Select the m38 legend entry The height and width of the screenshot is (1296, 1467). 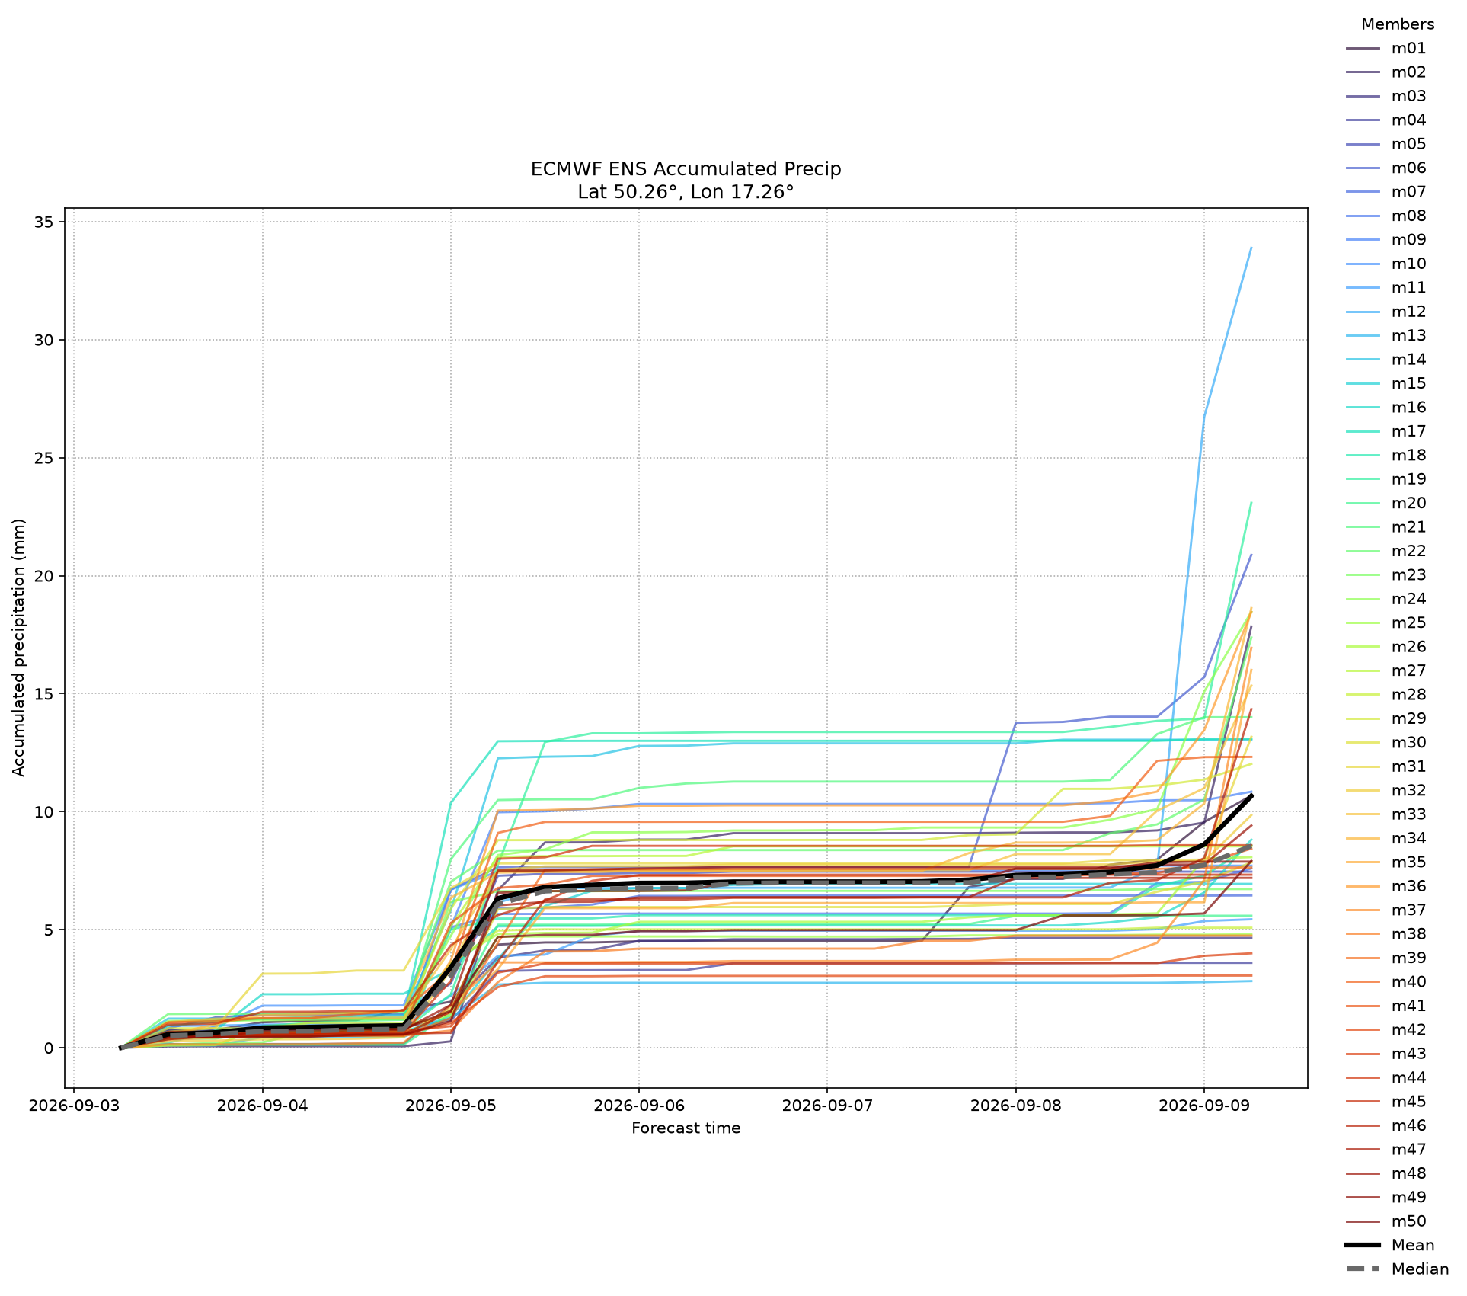(1385, 934)
